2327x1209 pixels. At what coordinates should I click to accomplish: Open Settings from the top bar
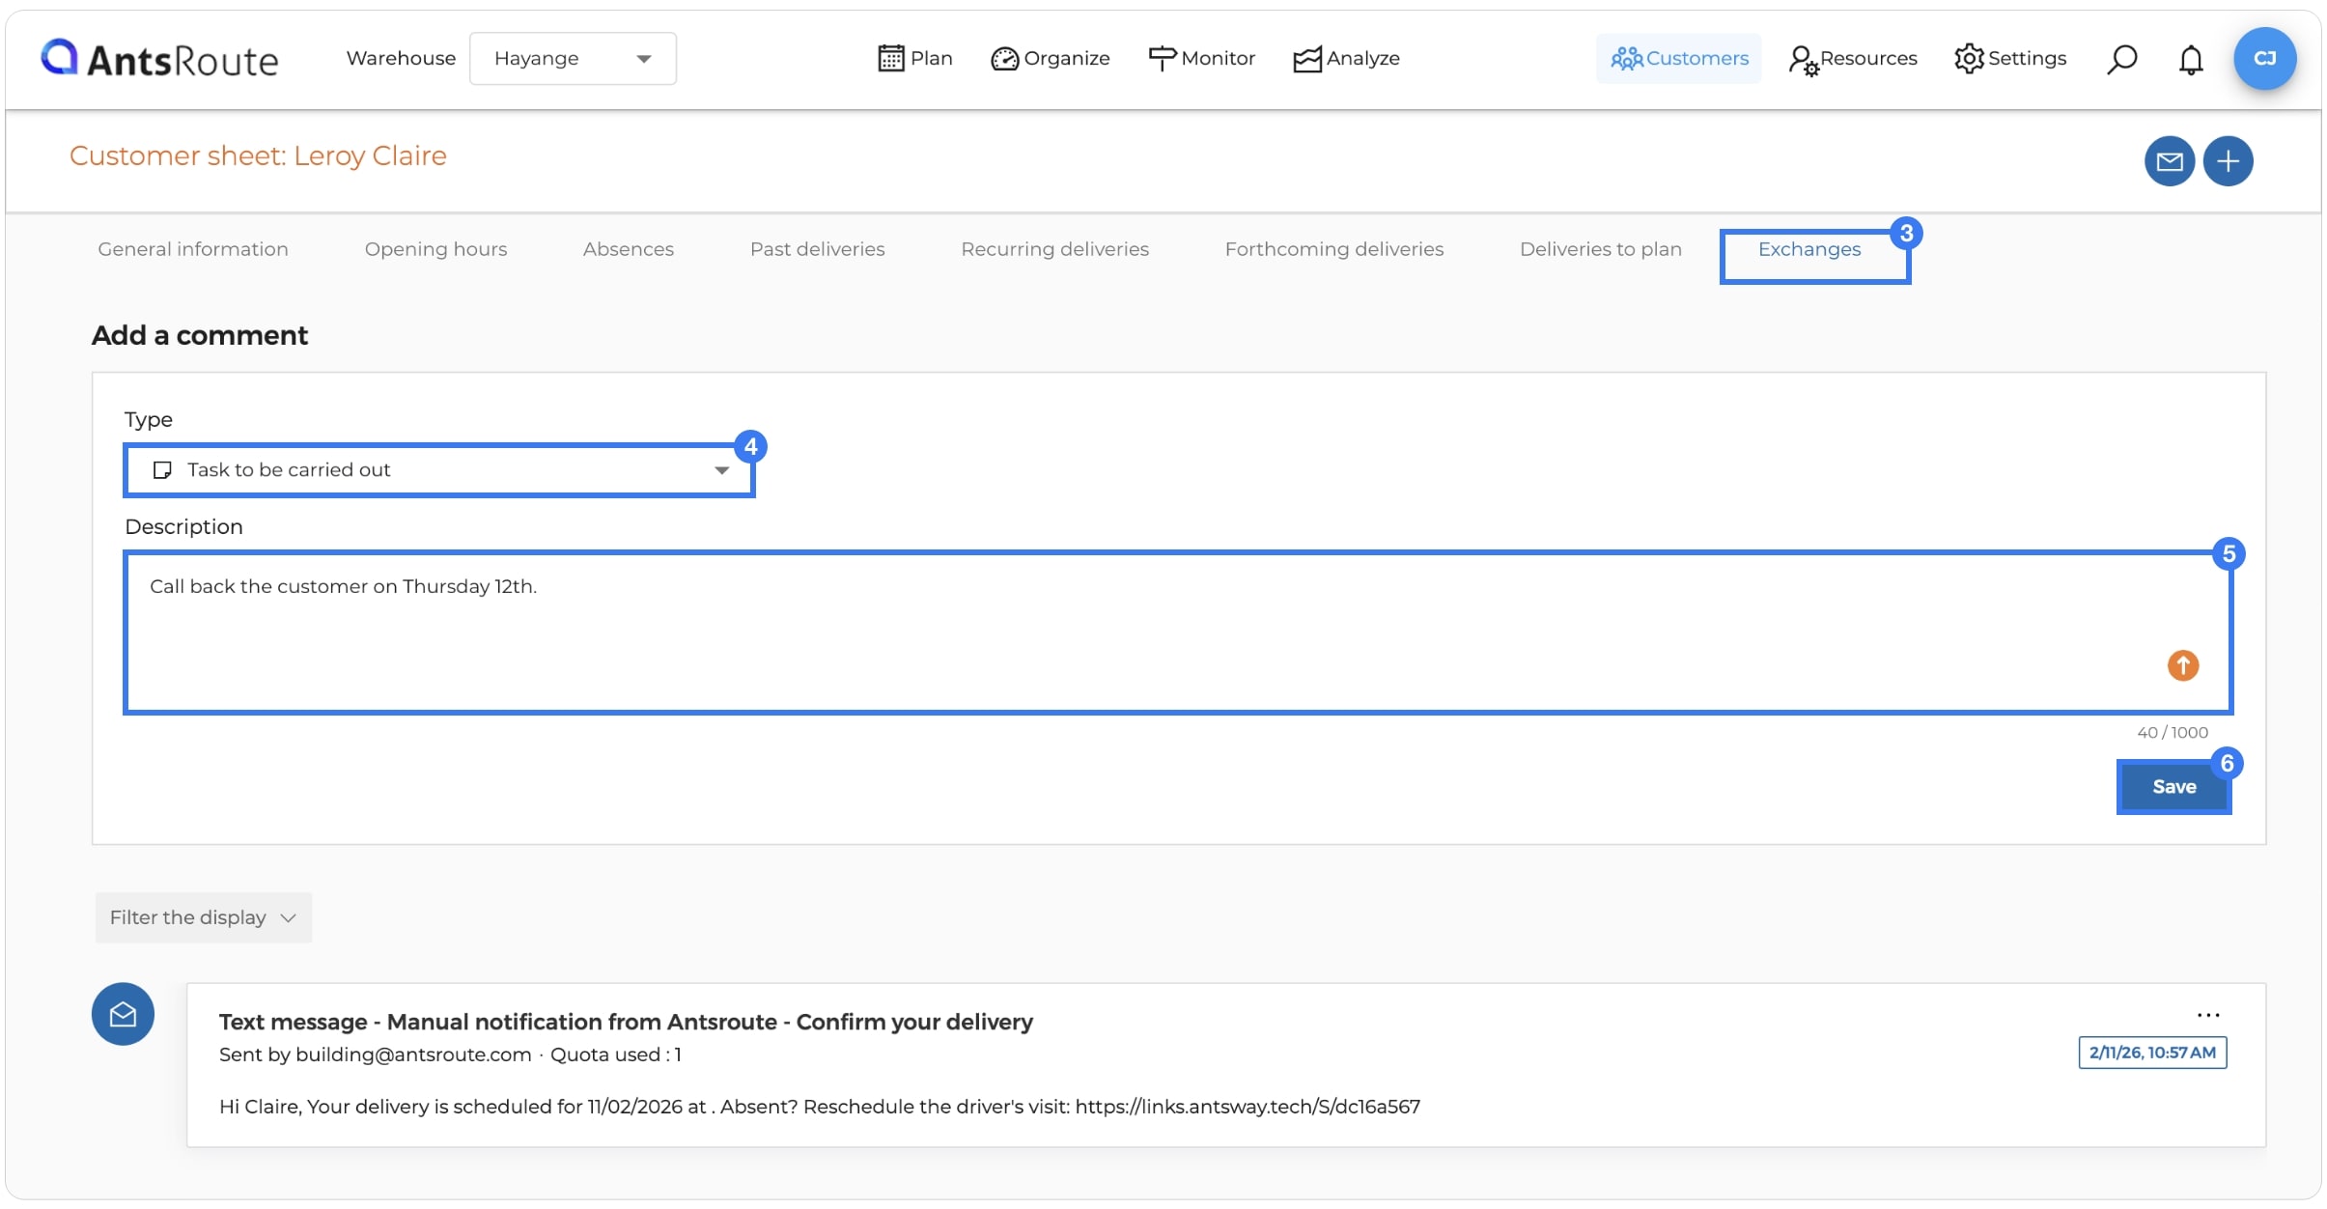2010,59
